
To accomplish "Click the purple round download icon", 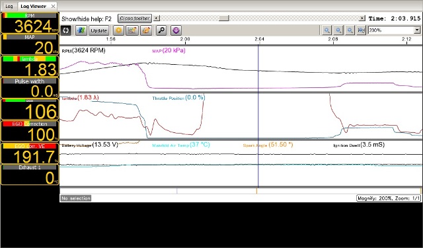I will click(x=176, y=30).
